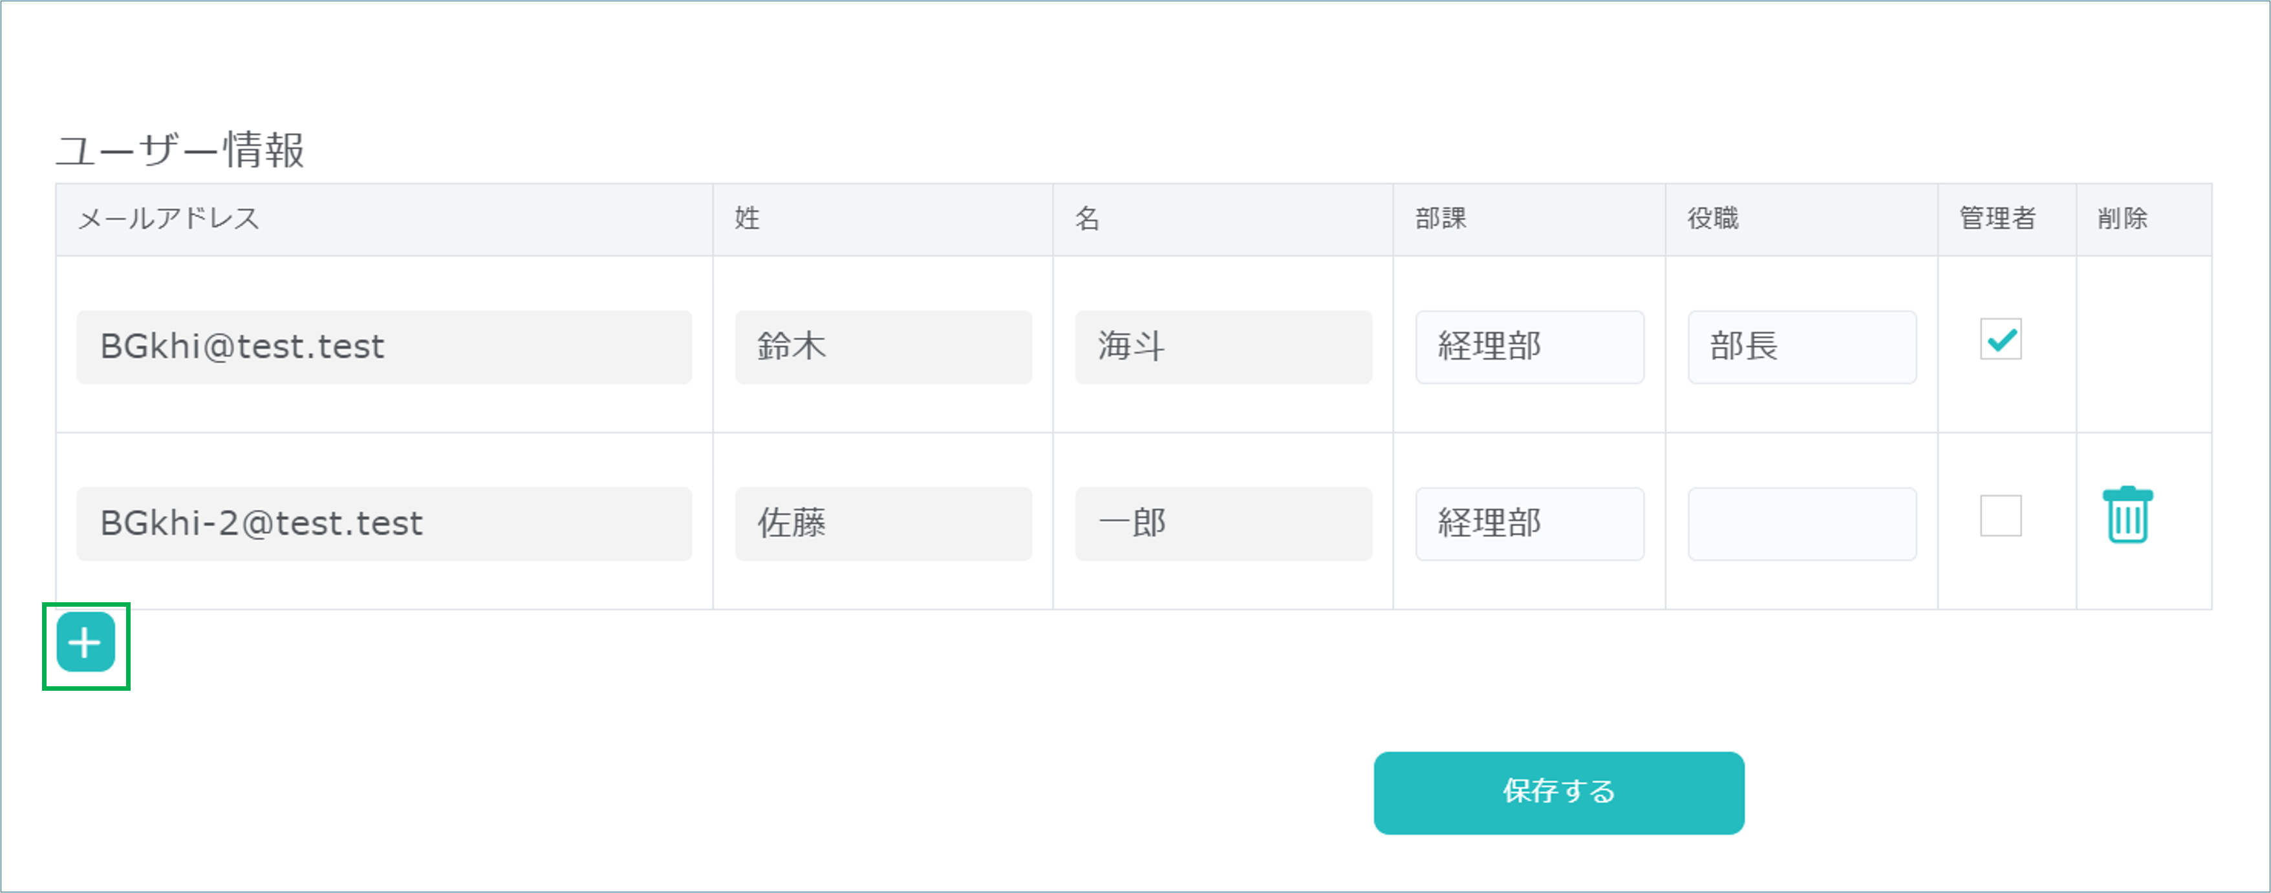
Task: Click trash icon to delete 佐藤 row
Action: [2127, 515]
